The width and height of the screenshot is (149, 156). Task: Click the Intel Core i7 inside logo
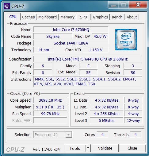point(126,40)
